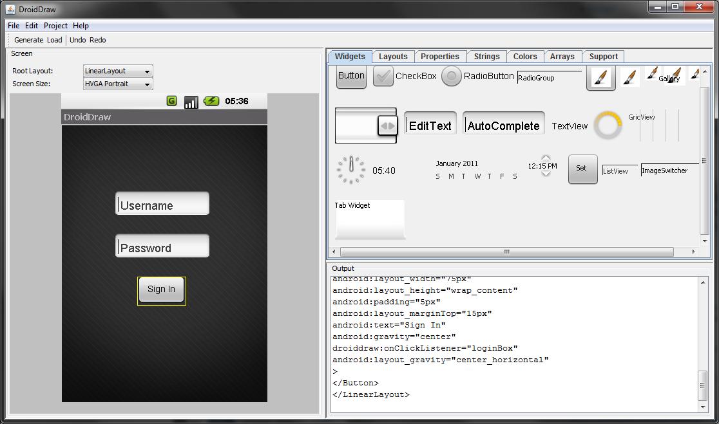Click the Output panel scroll down arrow

click(703, 407)
